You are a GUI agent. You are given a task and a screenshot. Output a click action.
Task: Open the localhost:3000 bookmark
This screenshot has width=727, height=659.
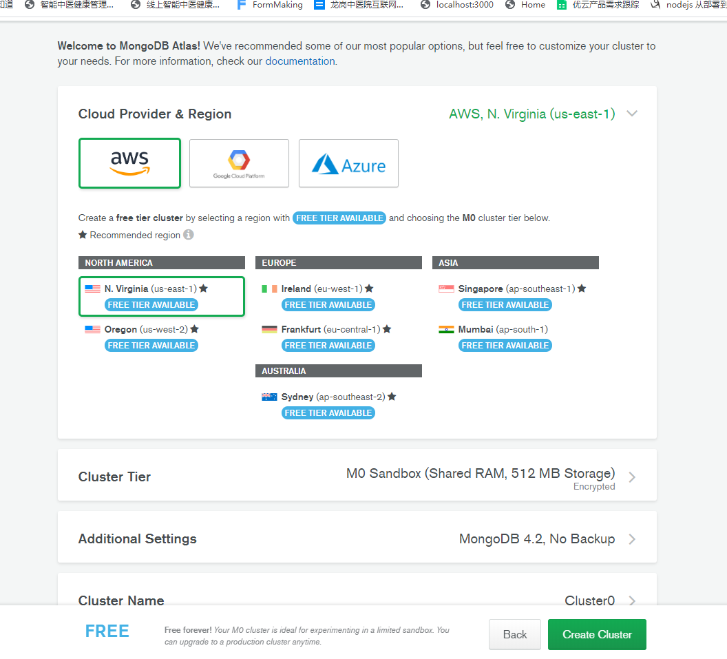457,5
